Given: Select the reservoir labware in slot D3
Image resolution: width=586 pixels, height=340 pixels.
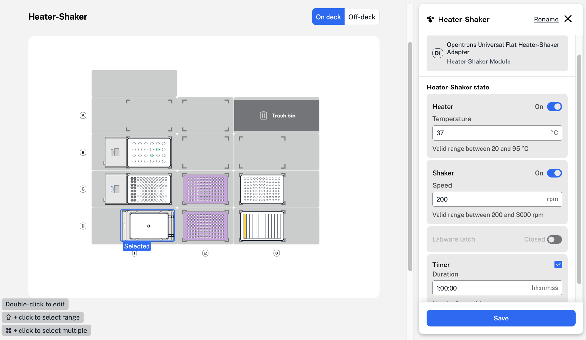Looking at the screenshot, I should (x=262, y=226).
